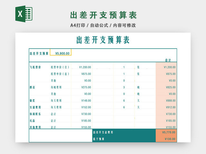Viewport: 206px width, 154px height.
Task: Select 总计 label in the 休闲娱乐 row
Action: pyautogui.click(x=53, y=114)
